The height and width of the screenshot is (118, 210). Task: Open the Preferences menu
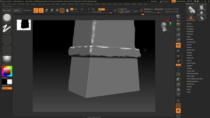90,4
